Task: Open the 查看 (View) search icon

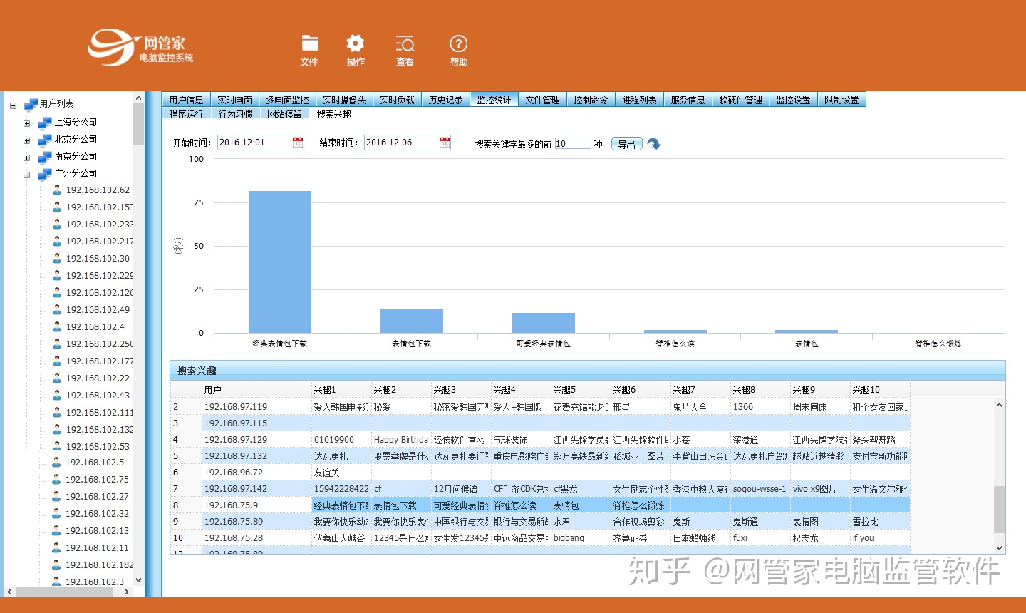Action: [405, 44]
